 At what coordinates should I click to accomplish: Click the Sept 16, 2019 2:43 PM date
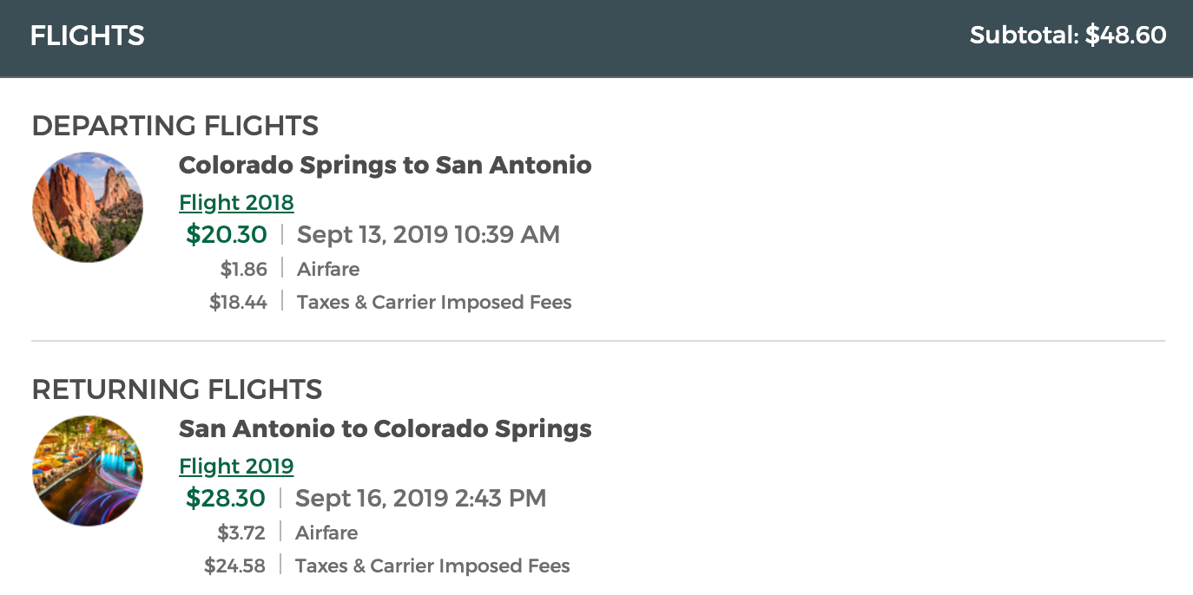421,498
